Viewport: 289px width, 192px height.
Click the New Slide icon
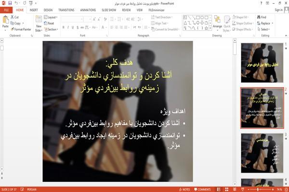(x=39, y=19)
